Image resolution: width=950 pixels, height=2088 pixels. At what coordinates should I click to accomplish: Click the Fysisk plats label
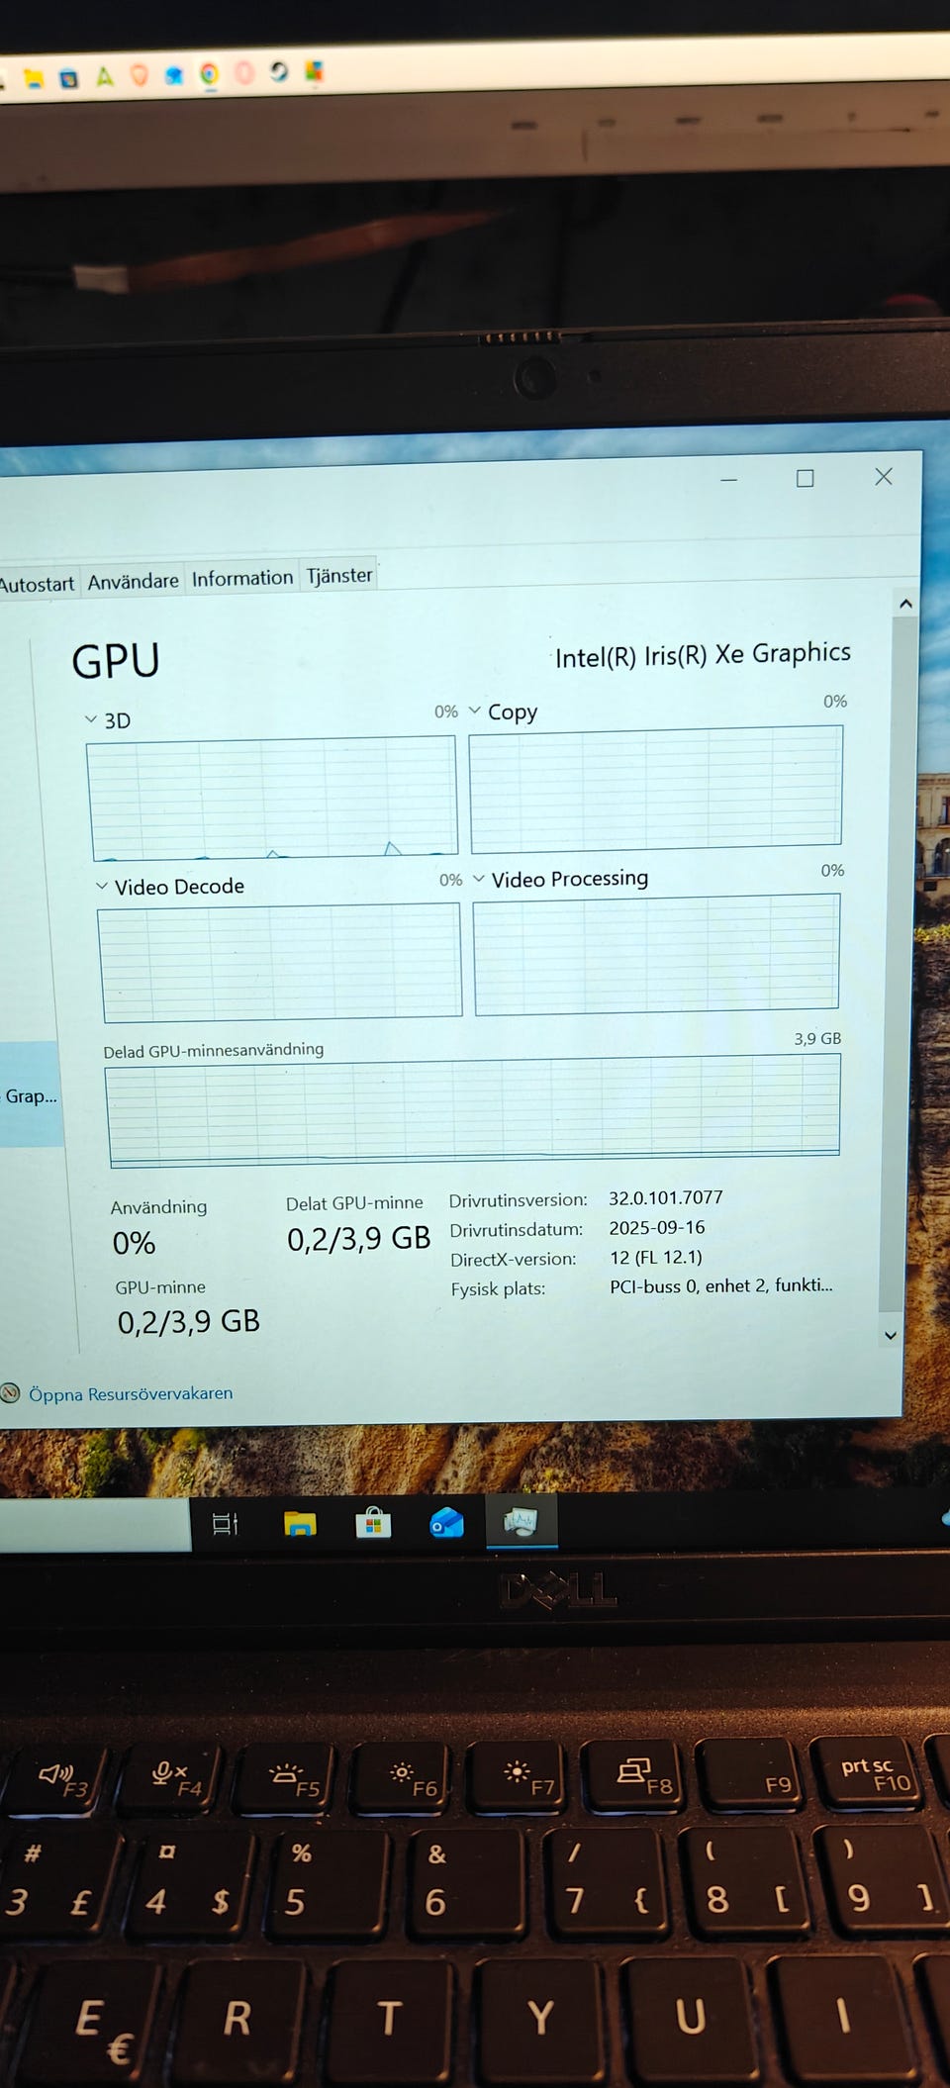click(499, 1289)
